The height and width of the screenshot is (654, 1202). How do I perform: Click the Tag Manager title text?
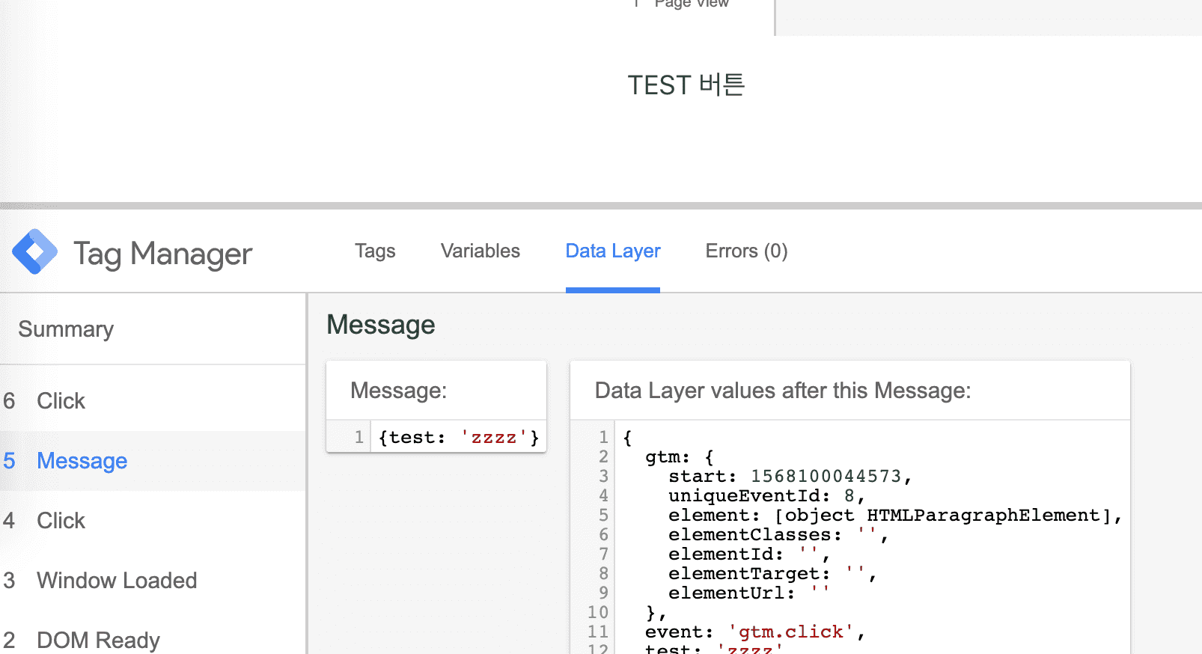pos(162,254)
